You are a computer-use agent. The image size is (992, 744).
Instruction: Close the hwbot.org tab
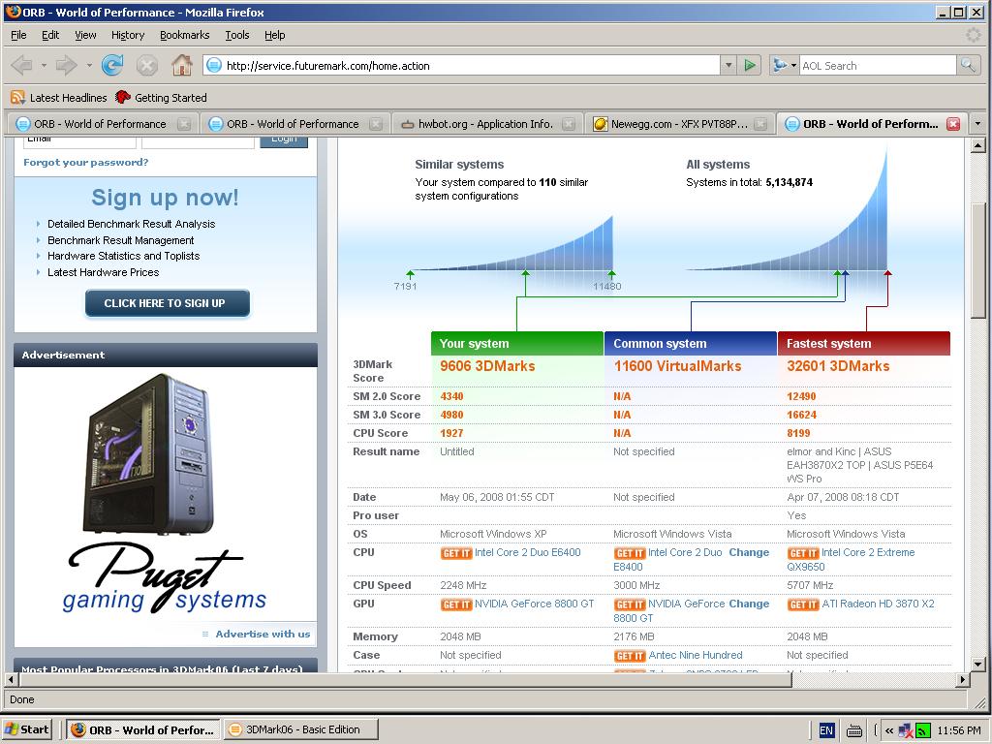coord(569,124)
